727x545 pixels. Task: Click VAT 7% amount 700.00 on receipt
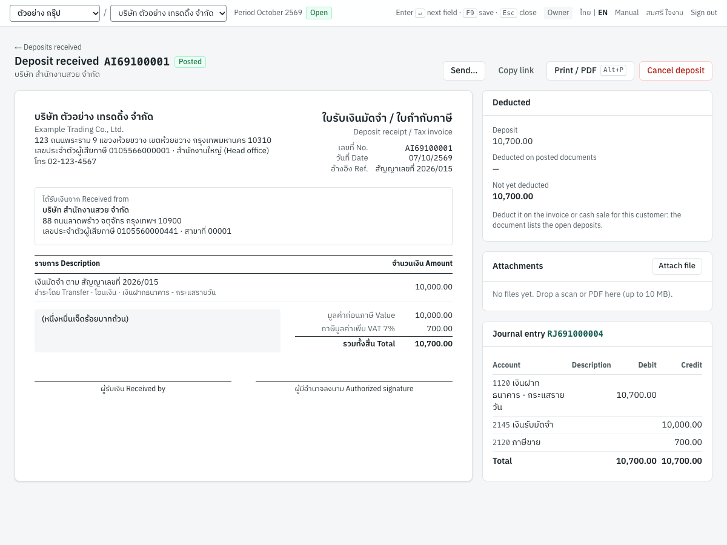(439, 329)
